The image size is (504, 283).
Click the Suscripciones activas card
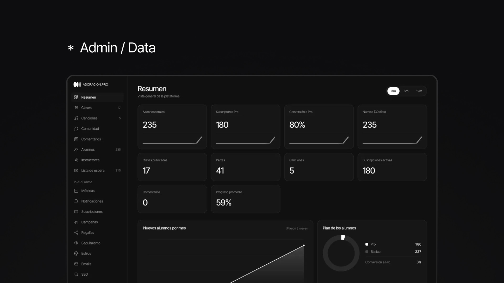[x=392, y=167]
